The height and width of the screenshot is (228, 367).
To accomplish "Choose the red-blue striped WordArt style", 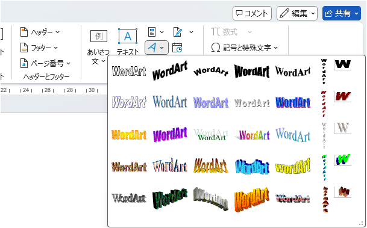I will pos(293,199).
